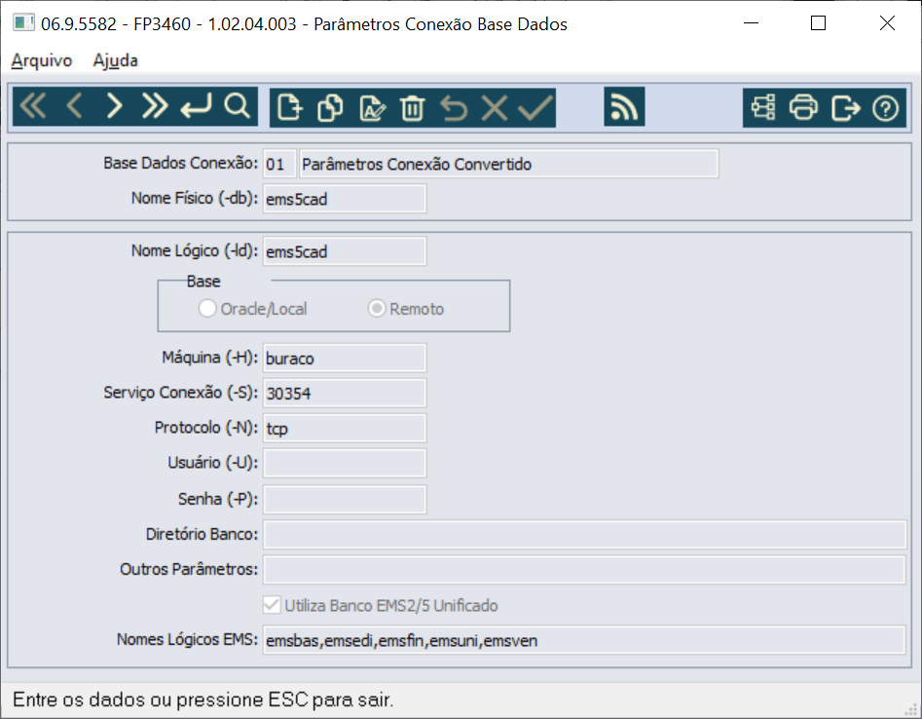Click the Base group label
The height and width of the screenshot is (719, 922).
203,282
